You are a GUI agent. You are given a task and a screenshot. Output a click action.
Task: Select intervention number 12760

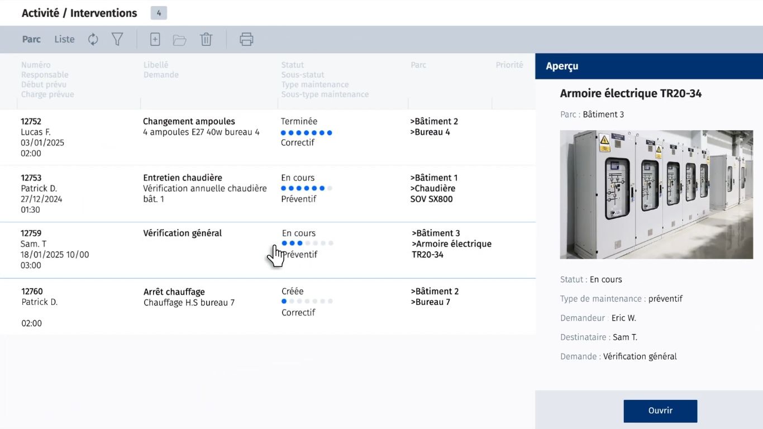pos(32,291)
